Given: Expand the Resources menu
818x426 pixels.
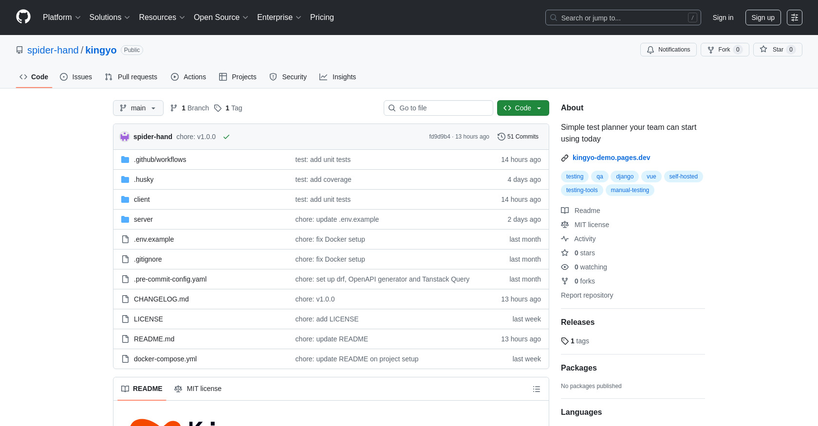Looking at the screenshot, I should (162, 18).
